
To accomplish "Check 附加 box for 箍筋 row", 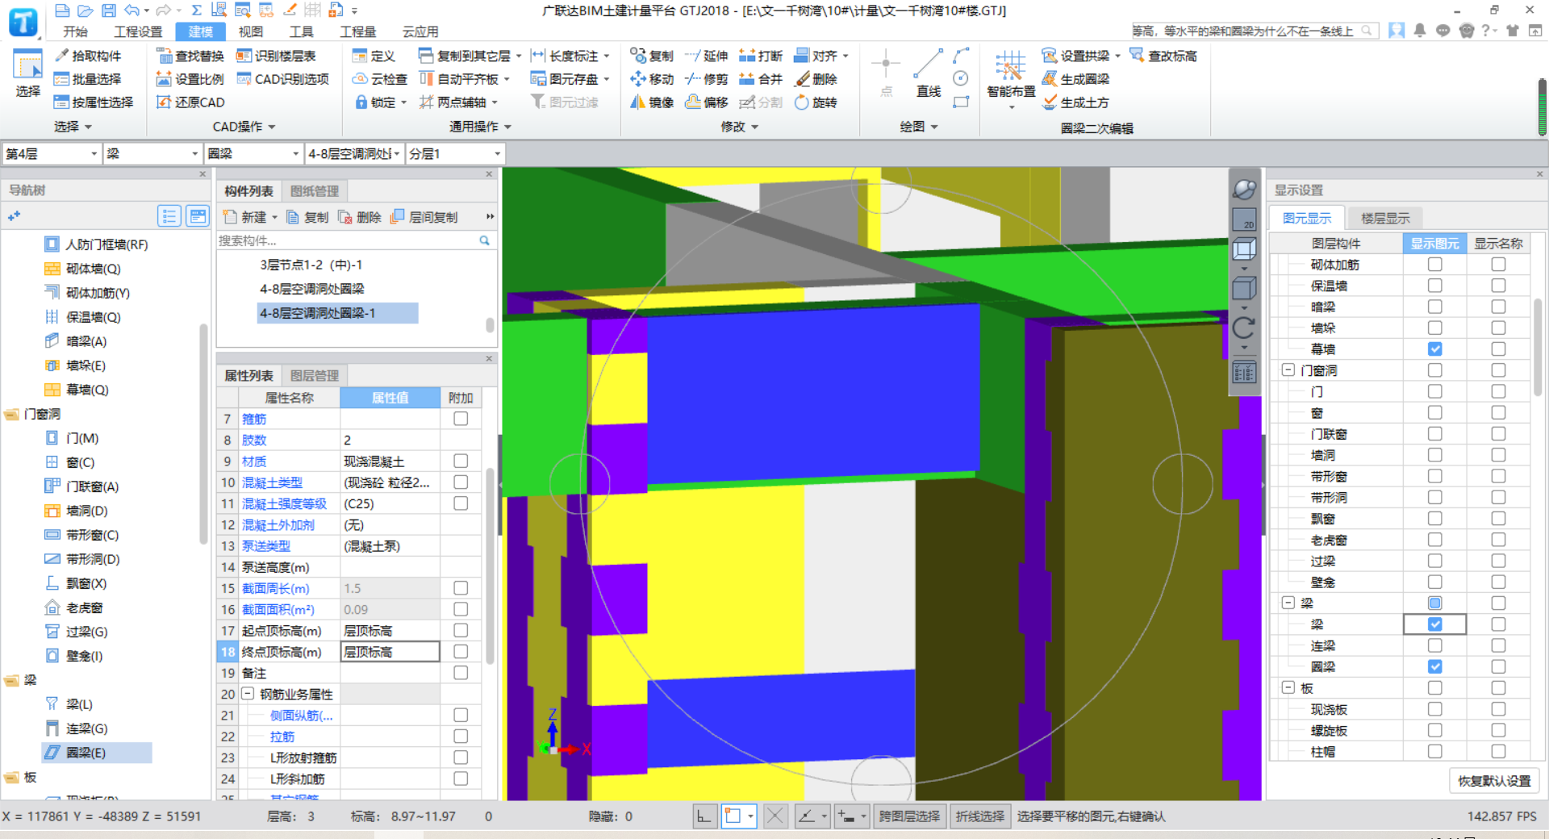I will coord(461,419).
